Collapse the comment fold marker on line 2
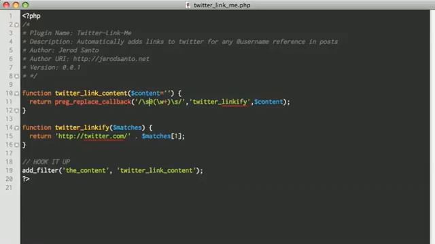 pos(16,25)
